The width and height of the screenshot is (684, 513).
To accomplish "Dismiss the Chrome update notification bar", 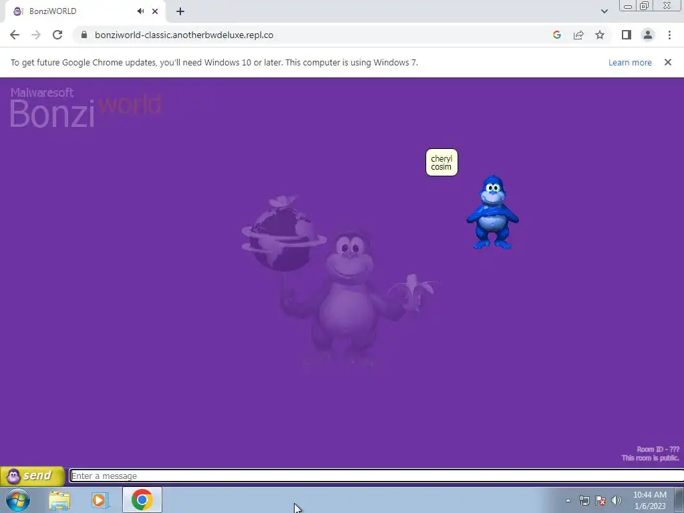I will pos(668,62).
